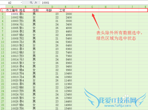Select column B header
Viewport: 148px width, 110px height.
[x=25, y=7]
